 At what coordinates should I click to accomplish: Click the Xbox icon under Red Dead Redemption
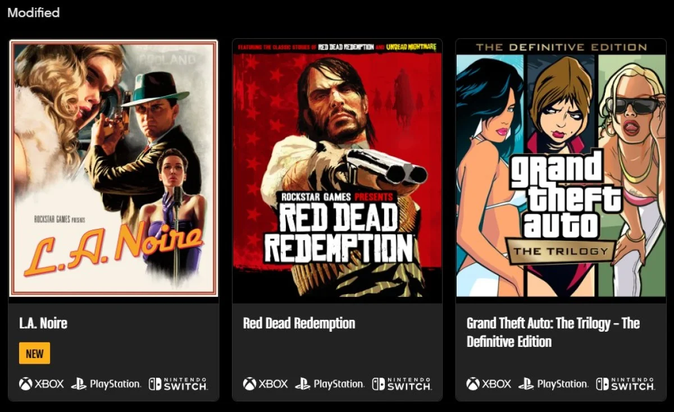coord(265,384)
